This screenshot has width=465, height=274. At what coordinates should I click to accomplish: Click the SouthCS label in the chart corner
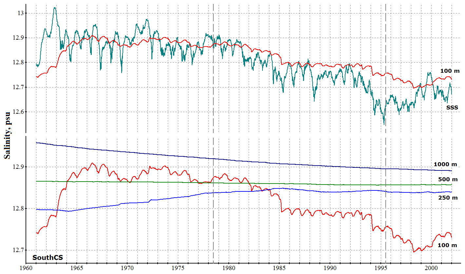(x=48, y=257)
